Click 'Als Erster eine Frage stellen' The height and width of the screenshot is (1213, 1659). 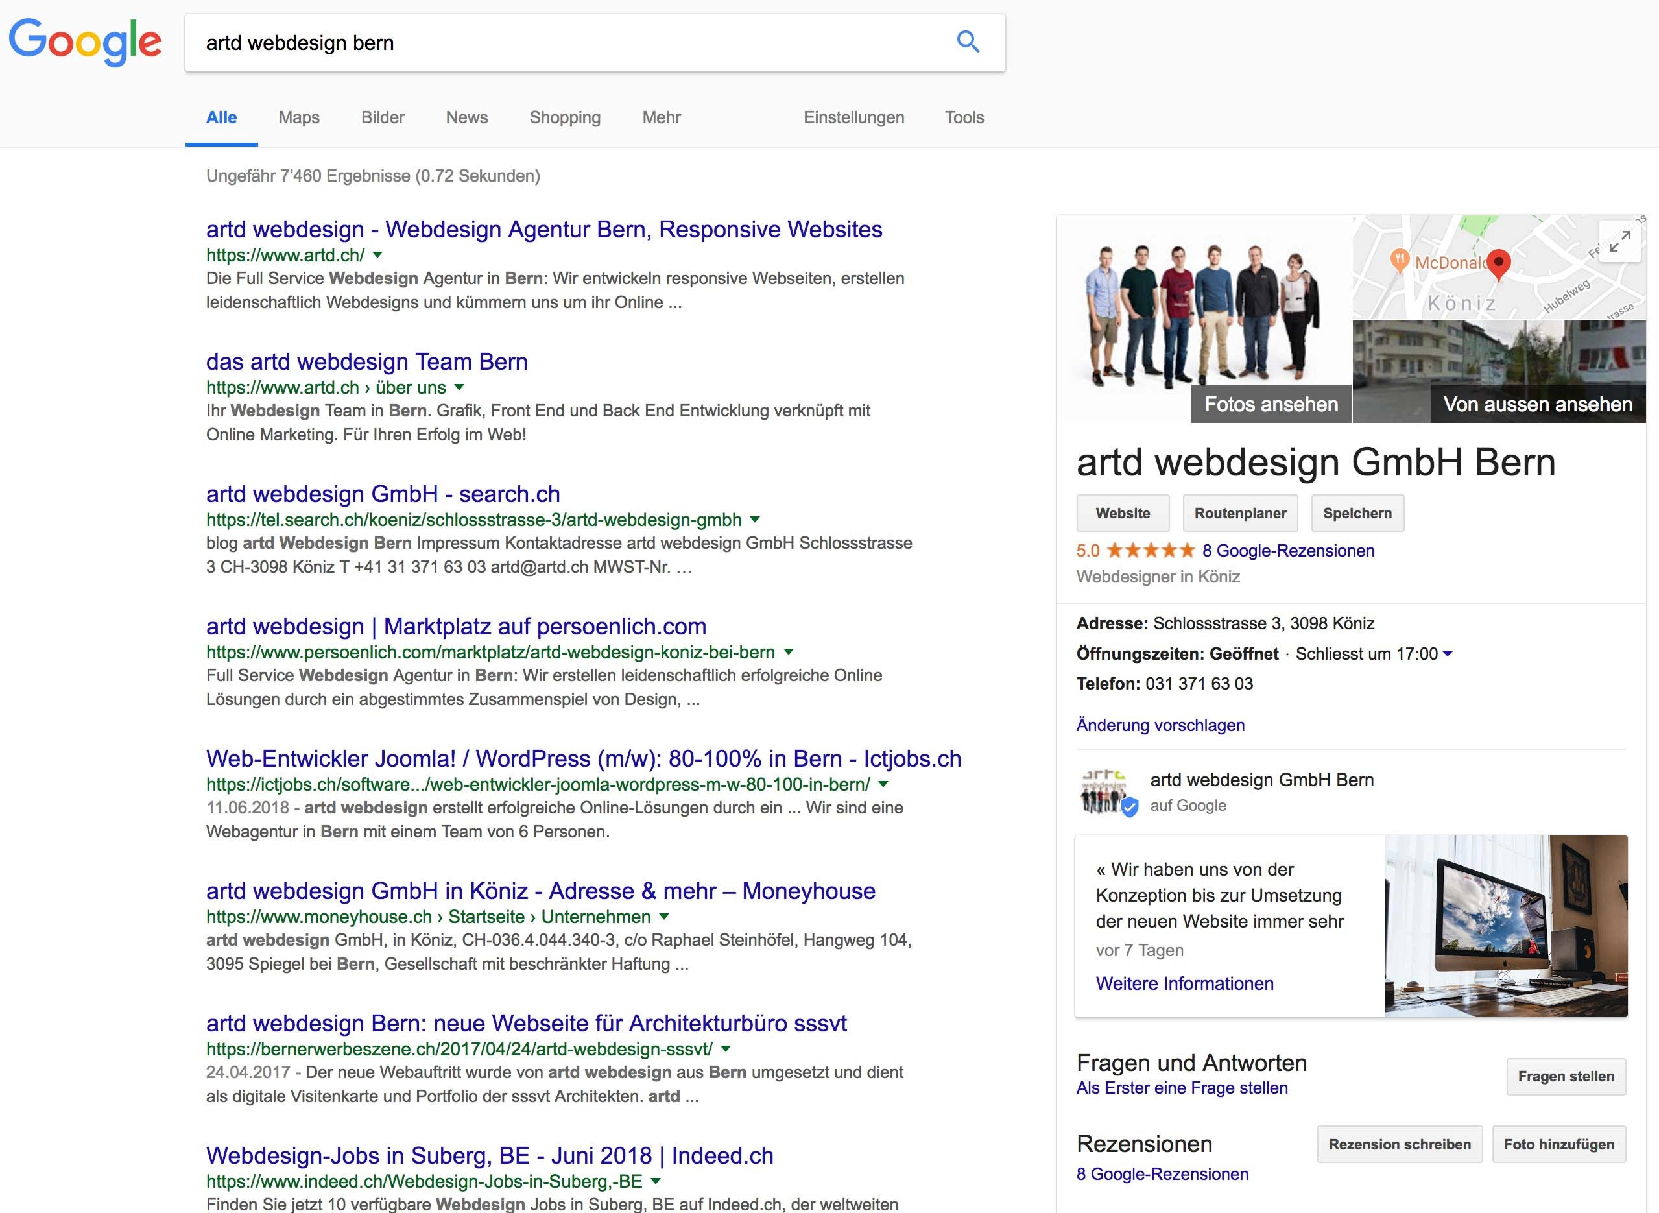tap(1182, 1087)
